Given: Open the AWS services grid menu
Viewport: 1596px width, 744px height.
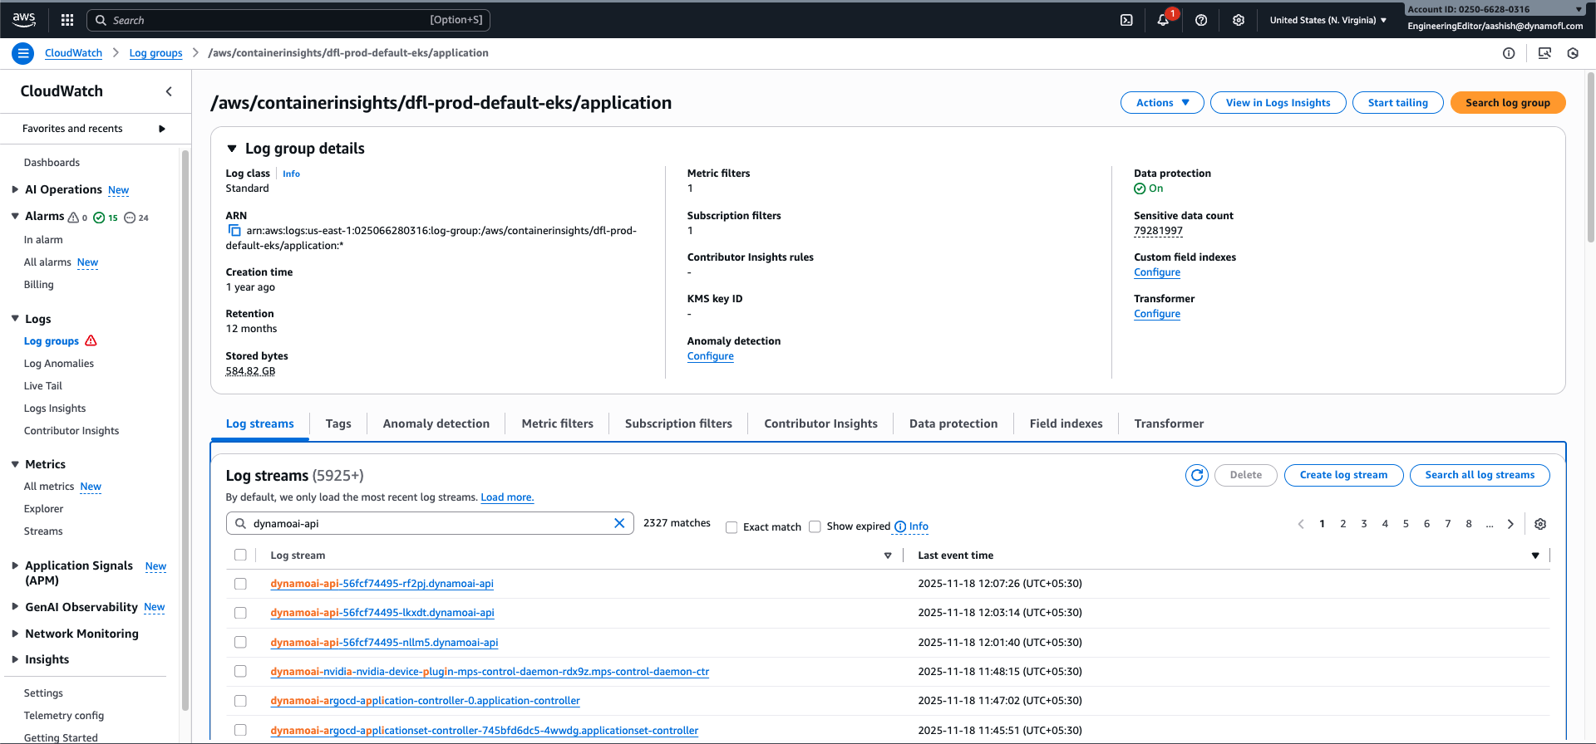Looking at the screenshot, I should click(x=67, y=20).
